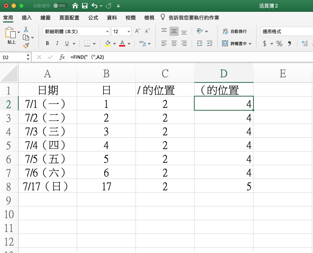Switch to the 公式 ribbon tab
The height and width of the screenshot is (253, 313).
[93, 18]
